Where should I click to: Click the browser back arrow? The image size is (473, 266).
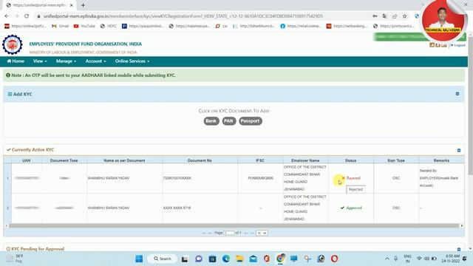click(x=7, y=16)
